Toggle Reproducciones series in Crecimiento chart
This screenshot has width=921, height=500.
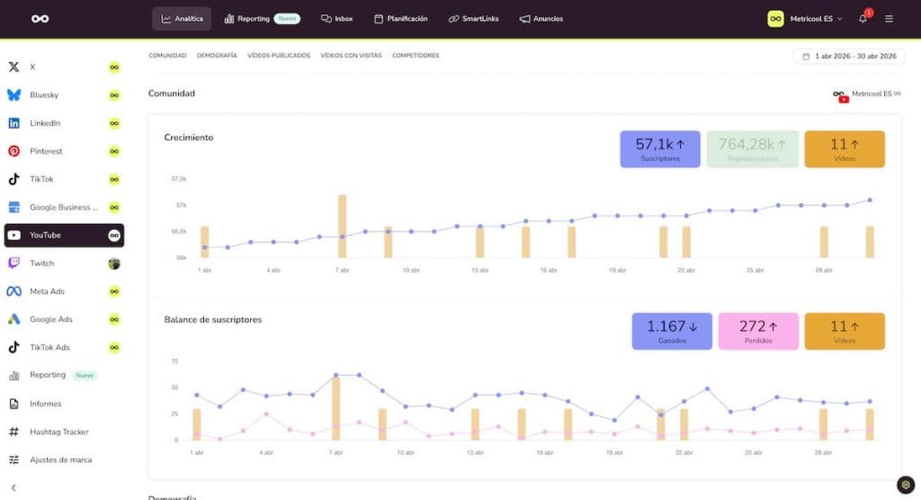coord(752,149)
